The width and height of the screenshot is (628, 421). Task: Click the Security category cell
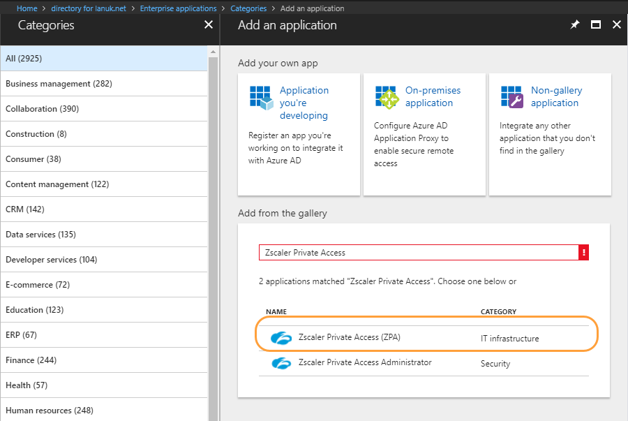495,364
